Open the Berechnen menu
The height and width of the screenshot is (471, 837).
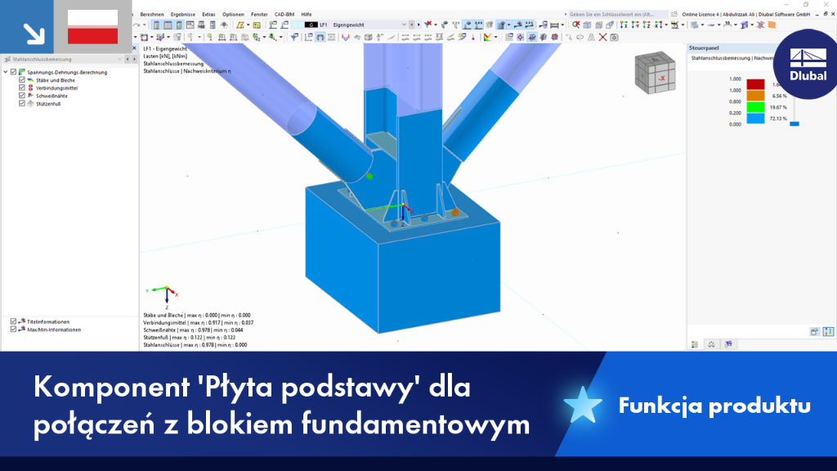[x=152, y=15]
